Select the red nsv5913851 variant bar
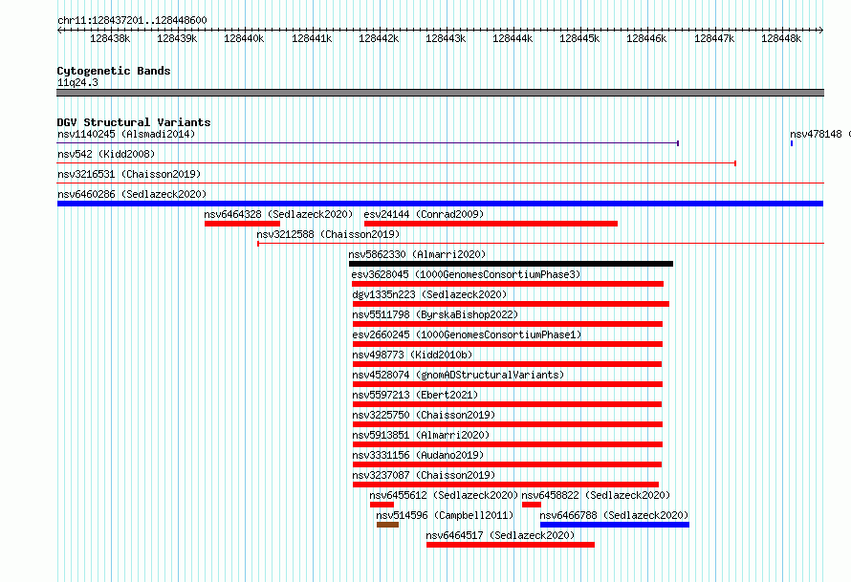Viewport: 851px width, 582px height. 508,444
